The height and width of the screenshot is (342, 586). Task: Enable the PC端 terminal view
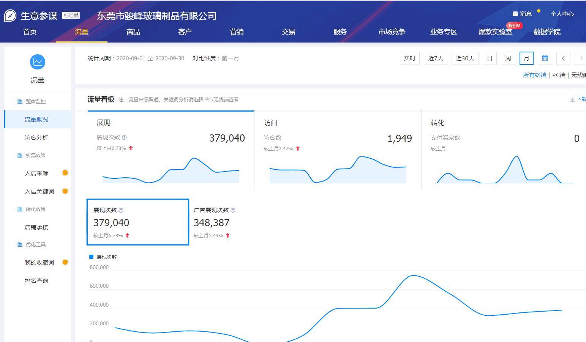click(558, 75)
